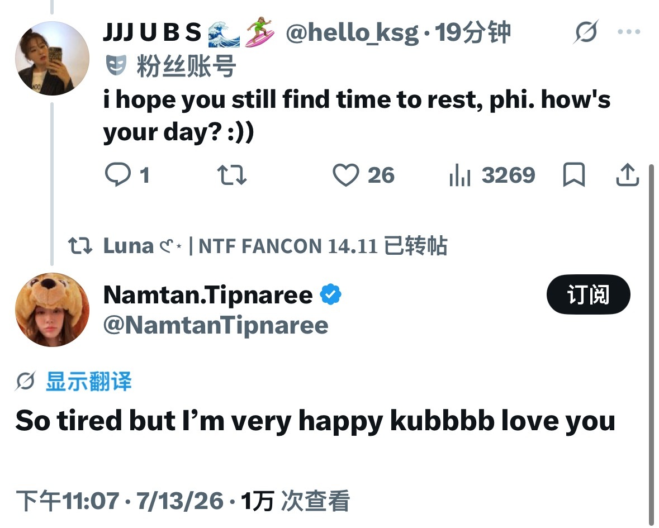Tap the Grok icon beside 显示翻译
659x528 pixels.
pyautogui.click(x=25, y=381)
